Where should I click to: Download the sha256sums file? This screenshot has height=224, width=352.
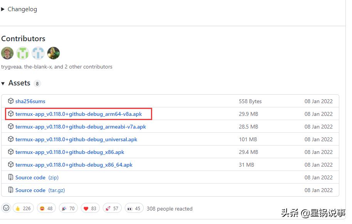pyautogui.click(x=30, y=102)
